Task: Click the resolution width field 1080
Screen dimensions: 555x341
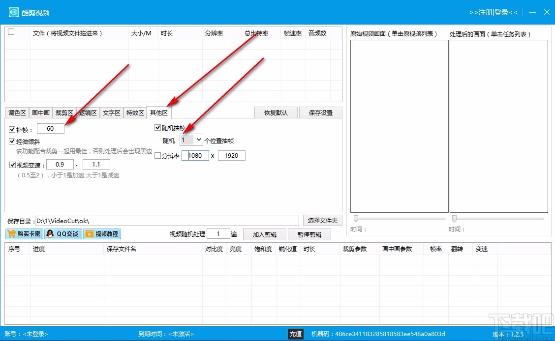Action: point(195,155)
